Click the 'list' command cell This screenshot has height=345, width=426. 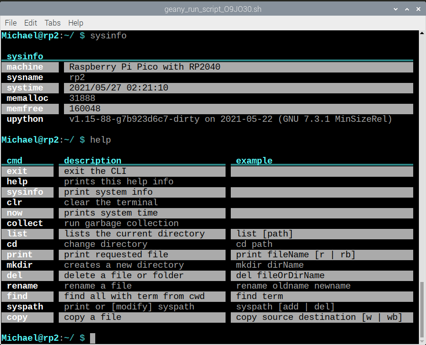(x=17, y=234)
